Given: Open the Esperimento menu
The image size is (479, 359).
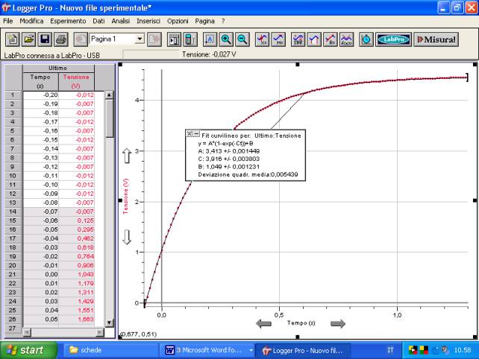Looking at the screenshot, I should [68, 21].
